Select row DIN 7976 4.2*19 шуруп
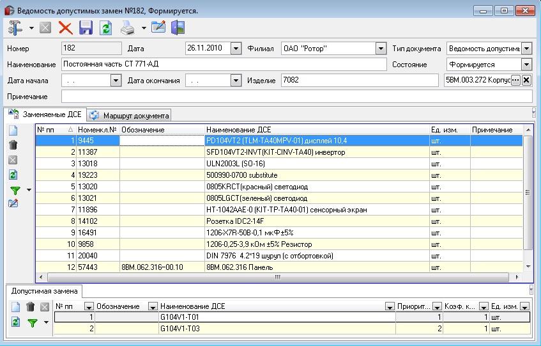The width and height of the screenshot is (541, 346). 279,256
